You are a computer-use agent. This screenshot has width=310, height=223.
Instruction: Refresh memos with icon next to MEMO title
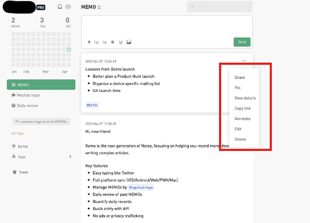tap(99, 7)
